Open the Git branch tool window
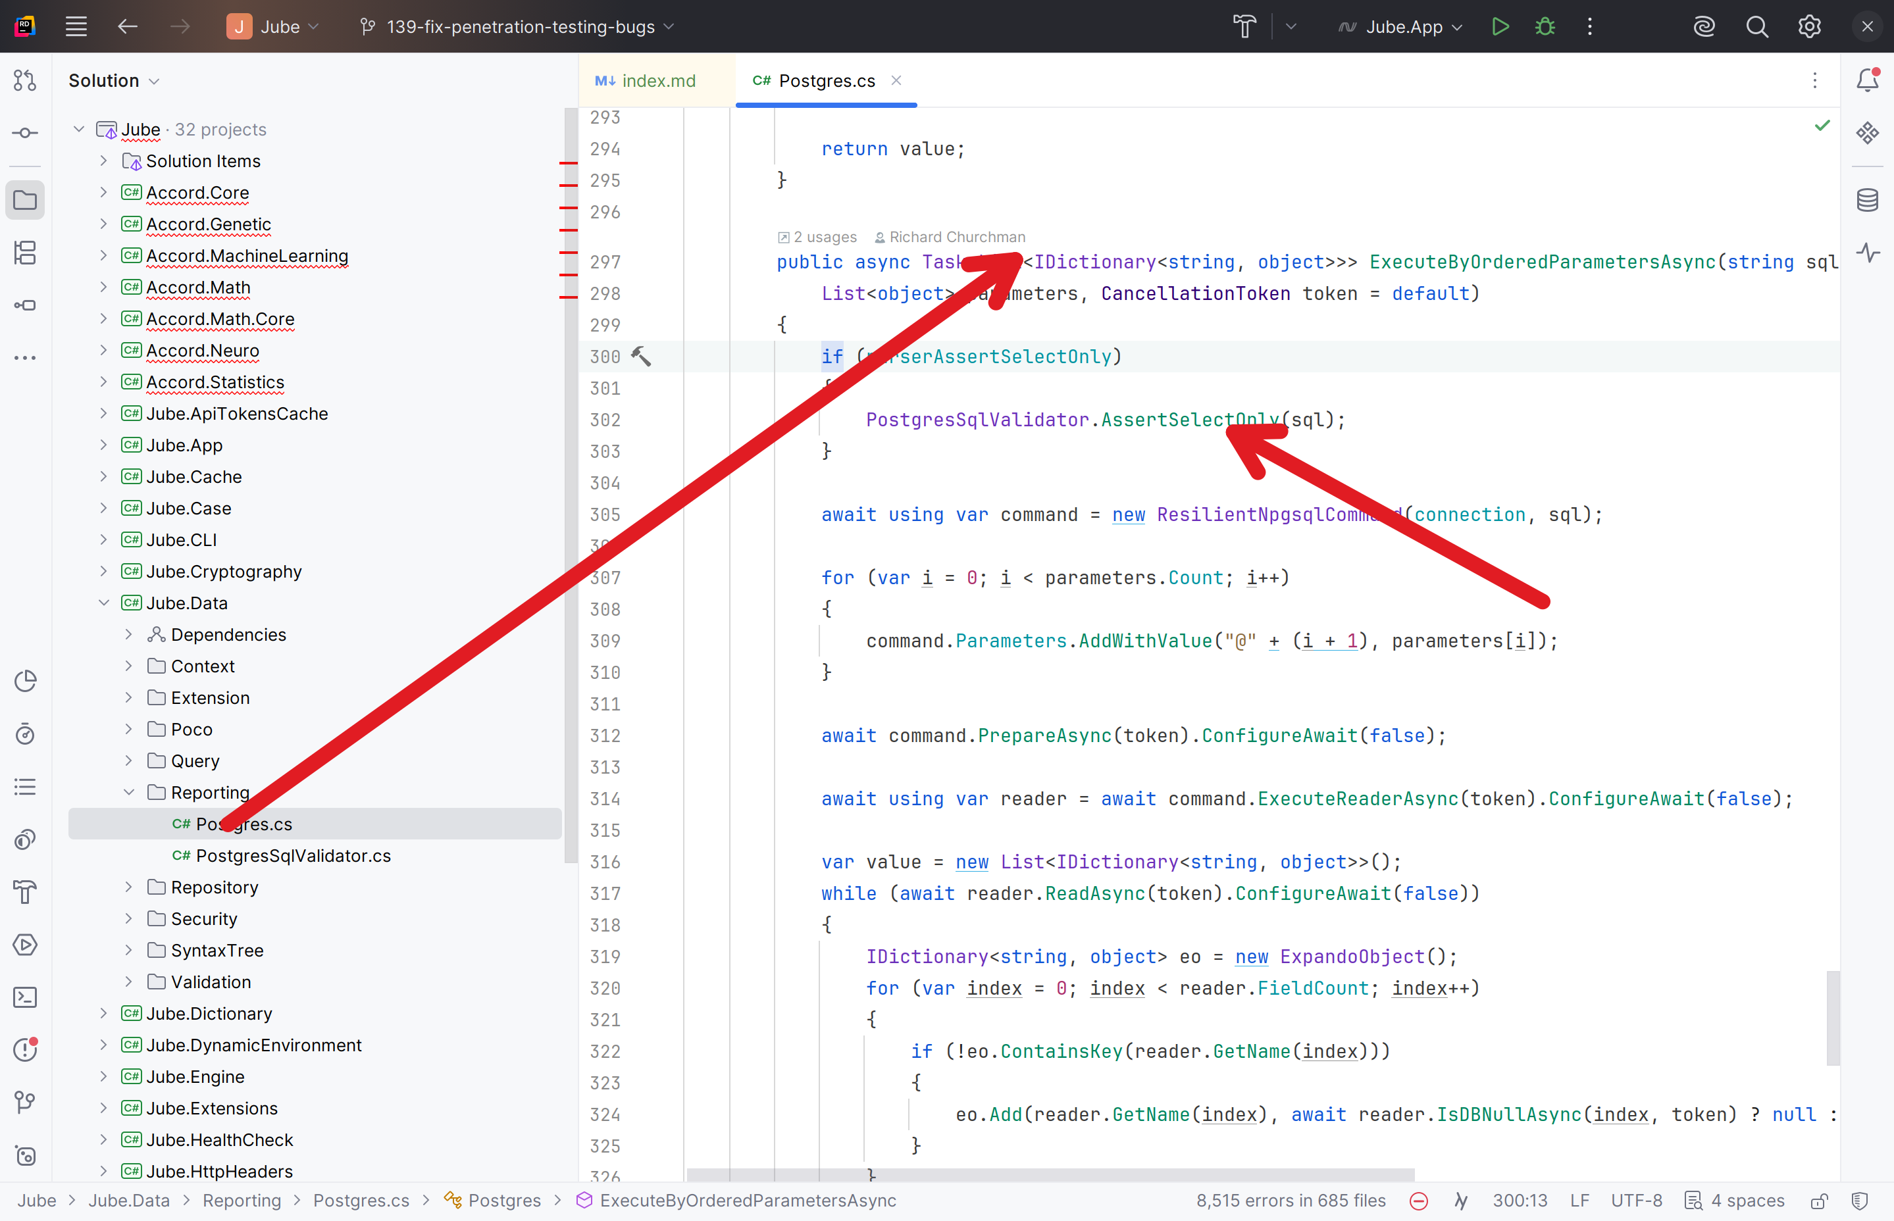 (26, 1102)
